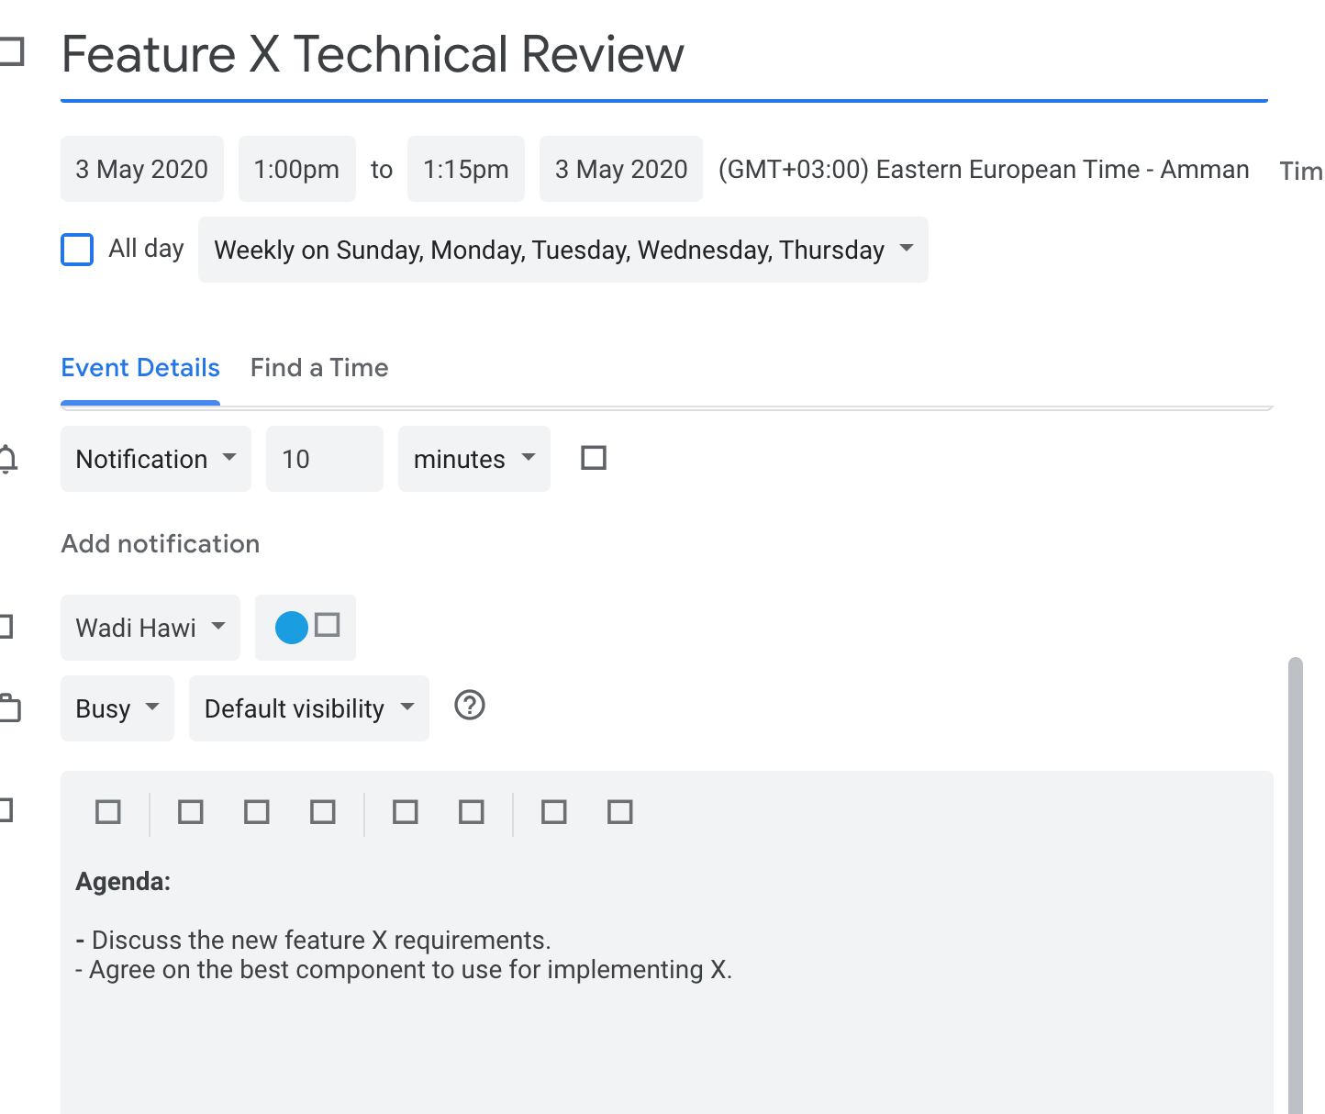Enable the All day checkbox

(x=77, y=250)
